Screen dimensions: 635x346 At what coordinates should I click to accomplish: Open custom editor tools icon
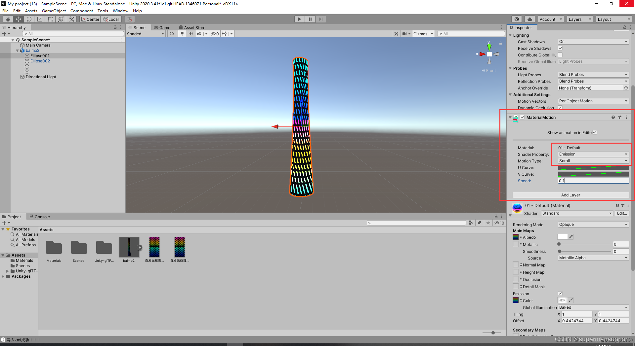pyautogui.click(x=71, y=19)
